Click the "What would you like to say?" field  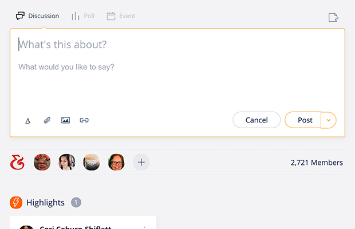[172, 67]
